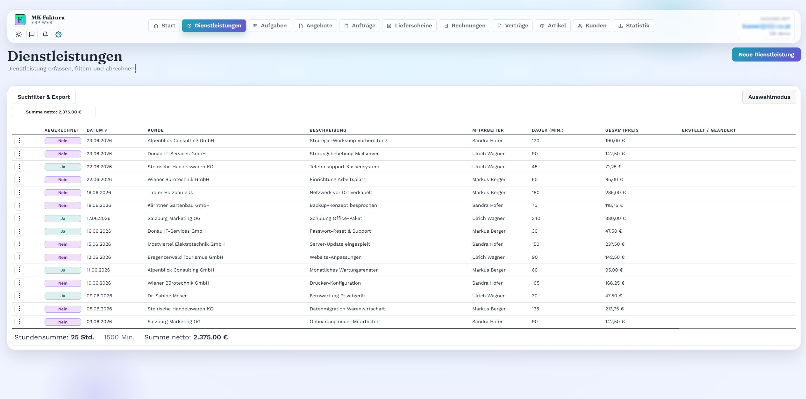Screen dimensions: 806x399
Task: Select the Dienstleistungen tab
Action: coord(214,25)
